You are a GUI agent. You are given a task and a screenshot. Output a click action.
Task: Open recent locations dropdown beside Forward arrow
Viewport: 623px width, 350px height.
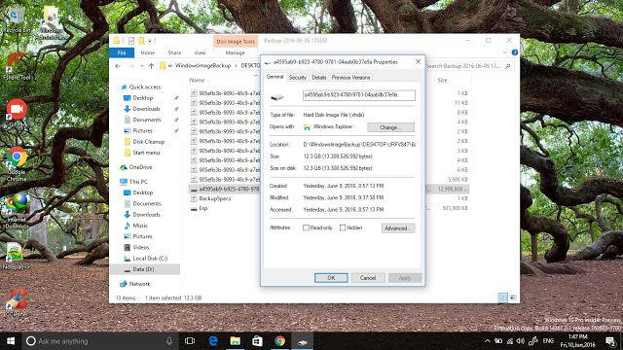pos(142,66)
